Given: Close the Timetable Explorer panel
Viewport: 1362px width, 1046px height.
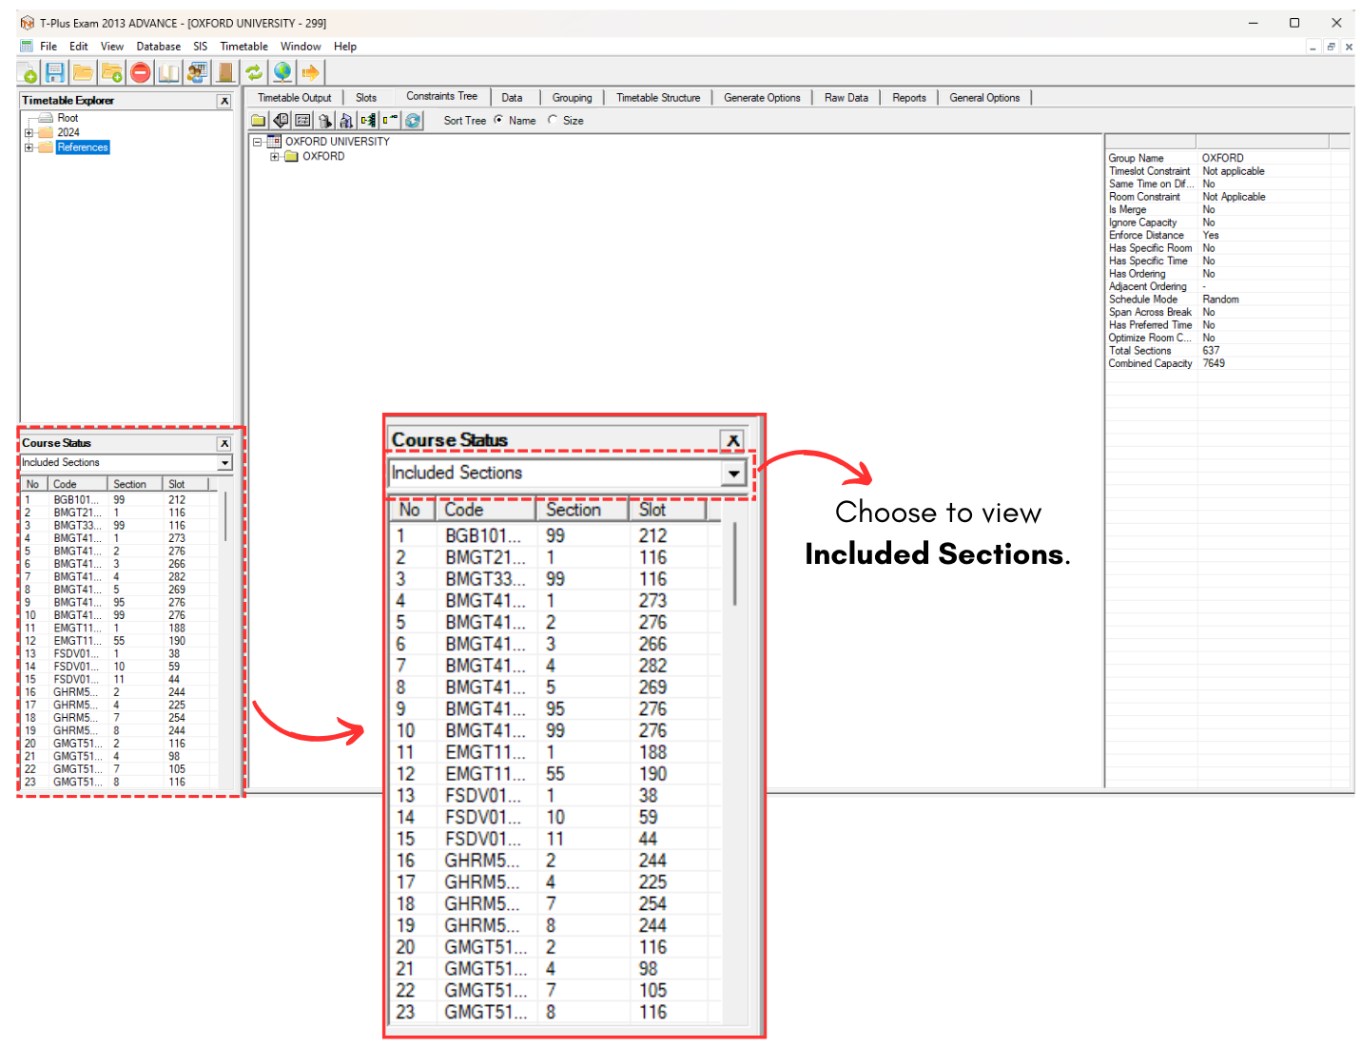Looking at the screenshot, I should [x=224, y=101].
